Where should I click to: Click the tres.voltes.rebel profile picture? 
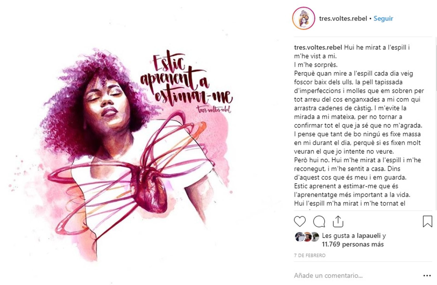coord(304,18)
